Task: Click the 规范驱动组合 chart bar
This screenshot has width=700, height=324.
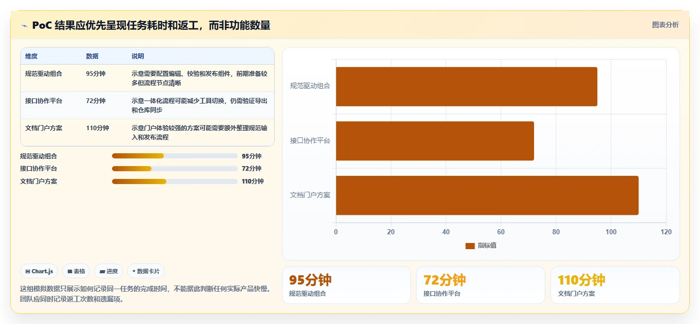Action: 466,87
